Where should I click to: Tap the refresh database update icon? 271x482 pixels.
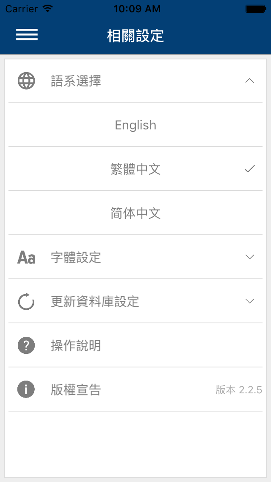tap(26, 301)
